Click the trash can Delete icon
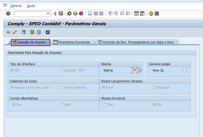 pos(24,32)
